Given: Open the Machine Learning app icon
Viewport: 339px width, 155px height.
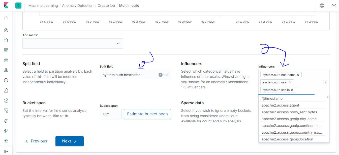Looking at the screenshot, I should [x=6, y=80].
